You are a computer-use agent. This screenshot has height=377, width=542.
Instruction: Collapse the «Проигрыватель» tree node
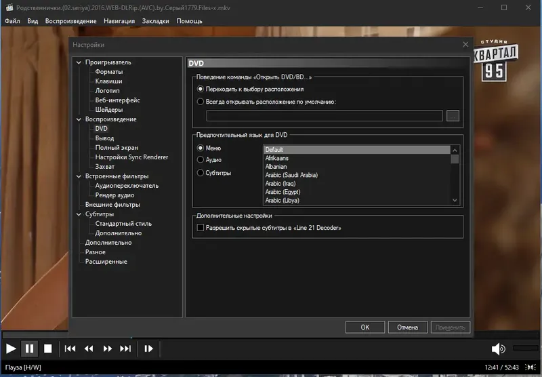point(79,62)
